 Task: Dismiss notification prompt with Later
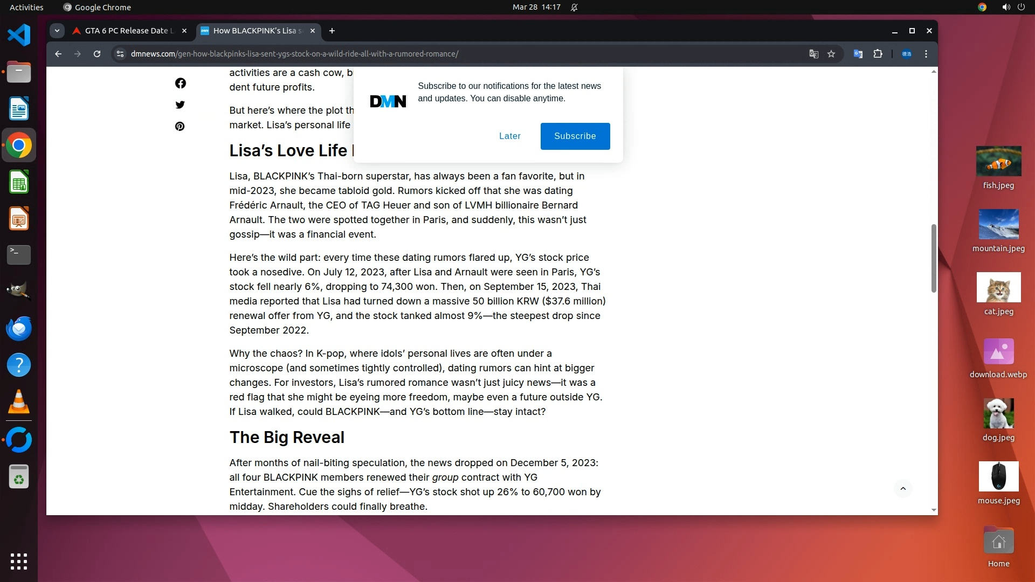509,136
